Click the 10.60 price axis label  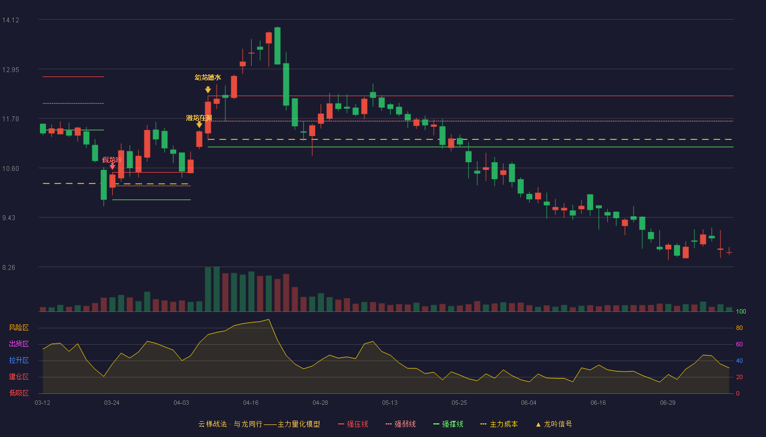point(10,169)
